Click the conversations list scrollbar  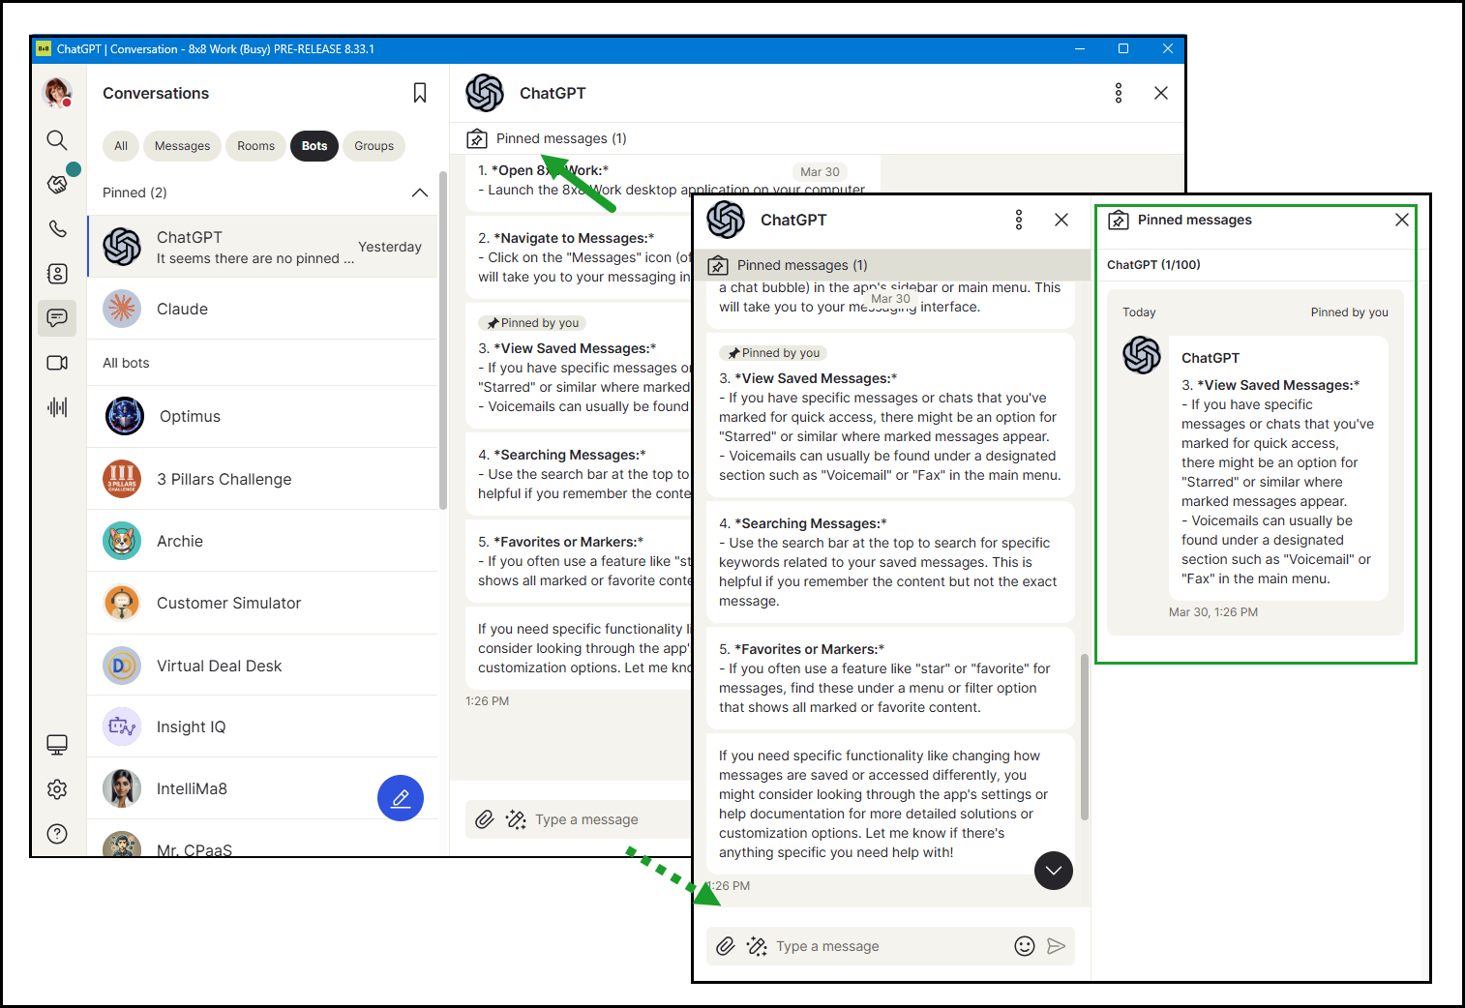[443, 339]
